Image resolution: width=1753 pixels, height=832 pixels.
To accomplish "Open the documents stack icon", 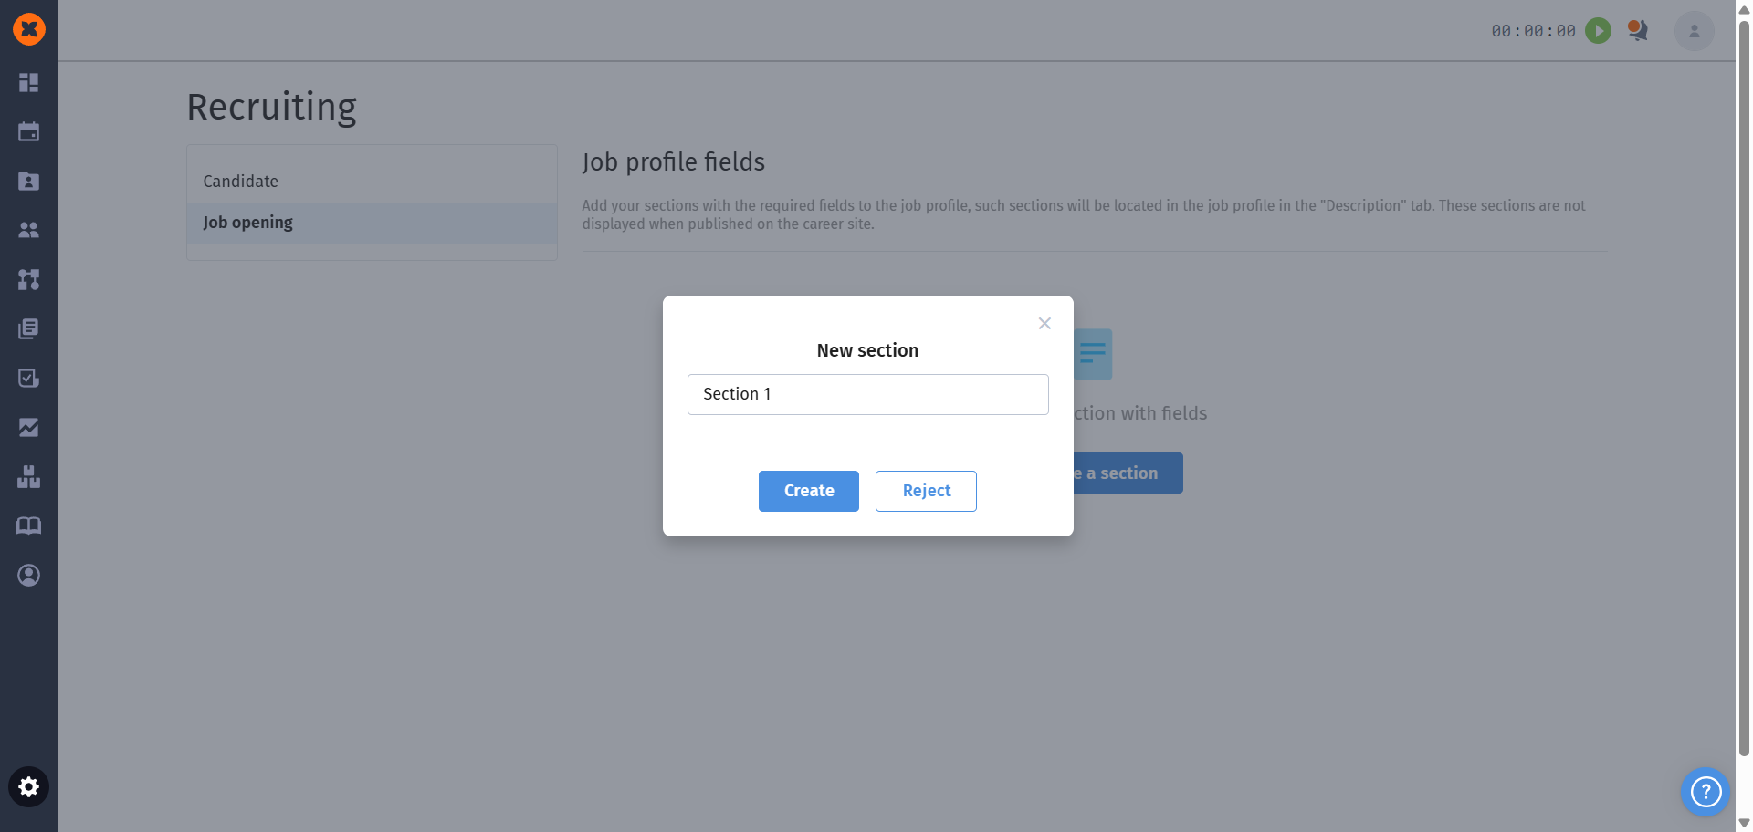I will click(28, 328).
